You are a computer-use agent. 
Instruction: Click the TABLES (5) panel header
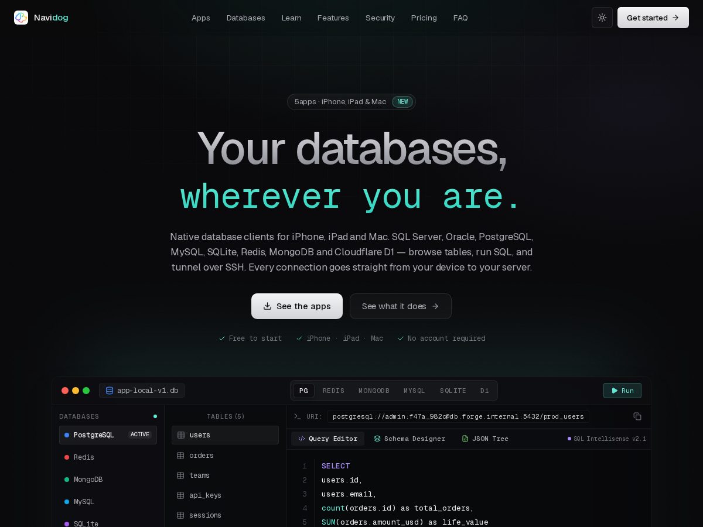pos(226,416)
